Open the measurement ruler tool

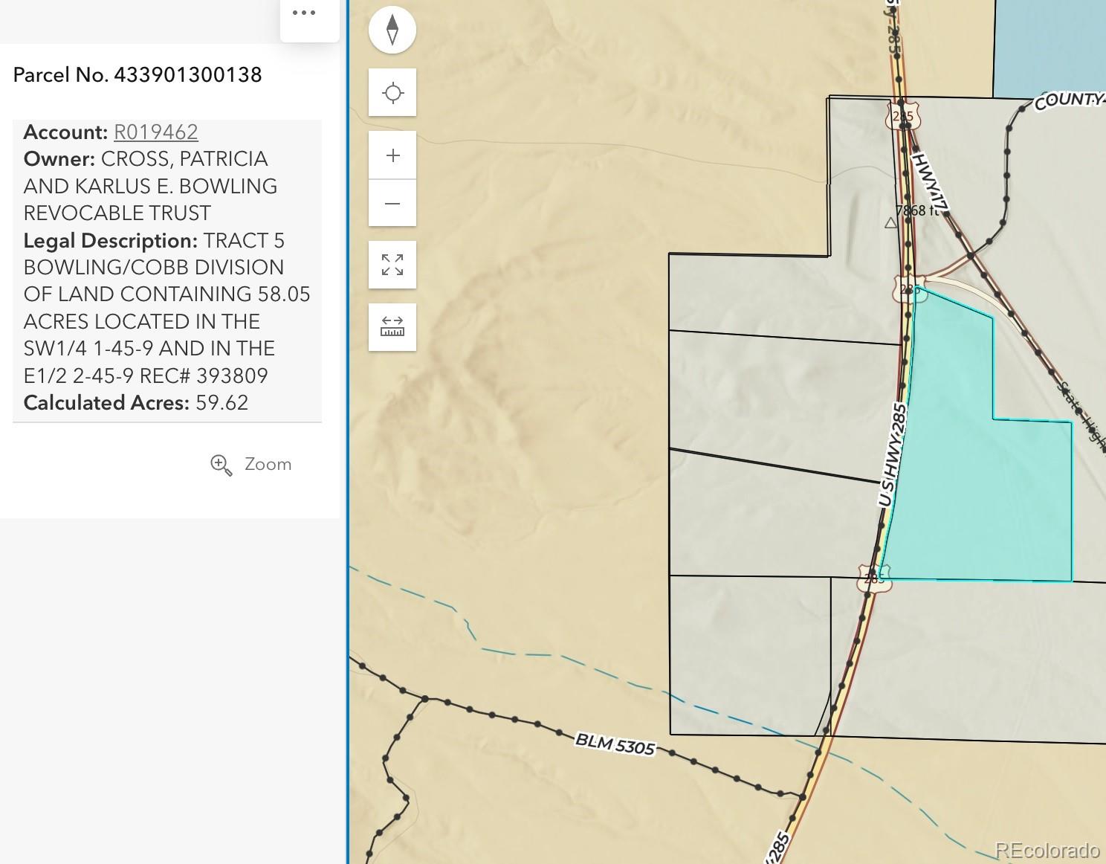[x=392, y=327]
